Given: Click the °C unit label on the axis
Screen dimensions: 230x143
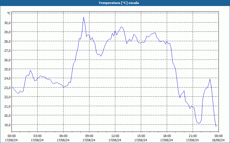Looking at the screenshot, I should [9, 13].
